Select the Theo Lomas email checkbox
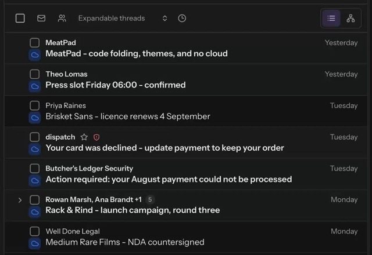This screenshot has width=372, height=255. (35, 74)
